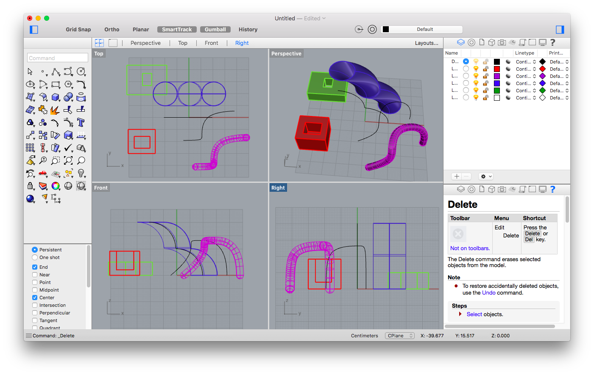Click the light bulb tool in toolbar
The height and width of the screenshot is (375, 594).
click(x=81, y=173)
